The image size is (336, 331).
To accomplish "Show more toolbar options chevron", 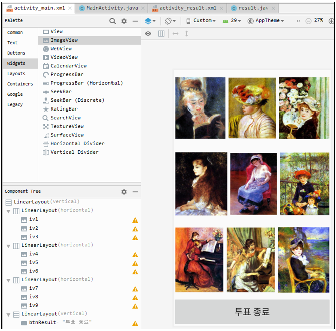I will [298, 21].
